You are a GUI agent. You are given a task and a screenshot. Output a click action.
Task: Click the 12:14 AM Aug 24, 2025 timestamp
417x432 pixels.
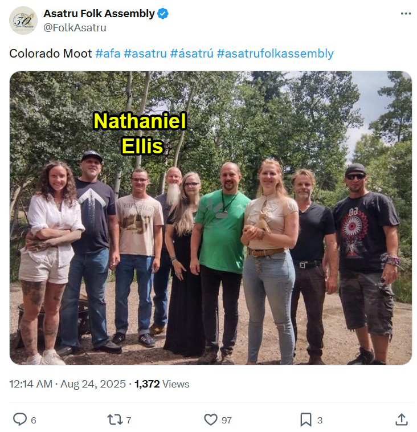click(67, 384)
